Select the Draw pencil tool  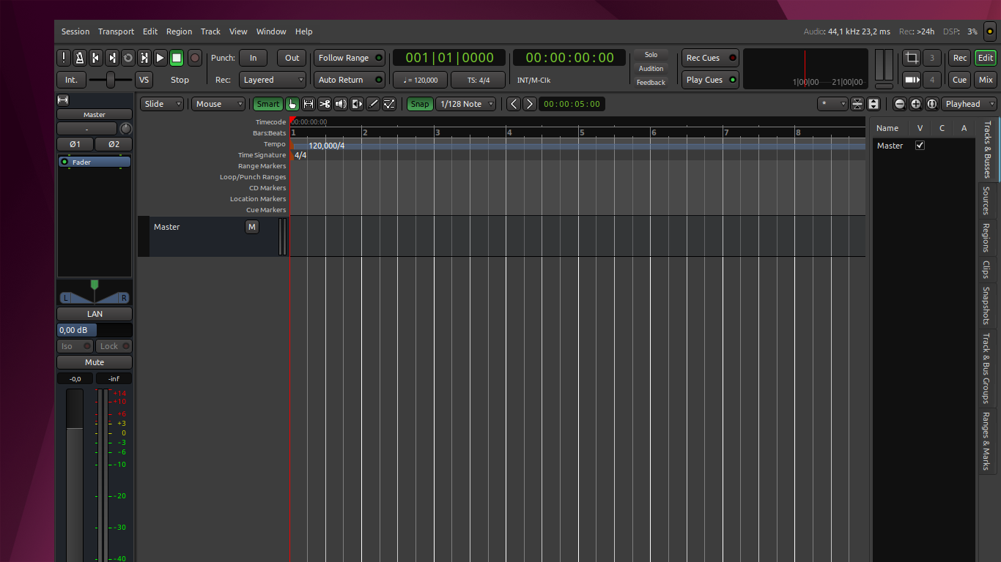click(373, 104)
